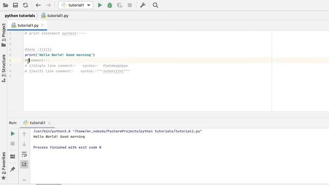Run tutorial1 with the green toolbar play icon
The height and width of the screenshot is (185, 329).
click(100, 5)
